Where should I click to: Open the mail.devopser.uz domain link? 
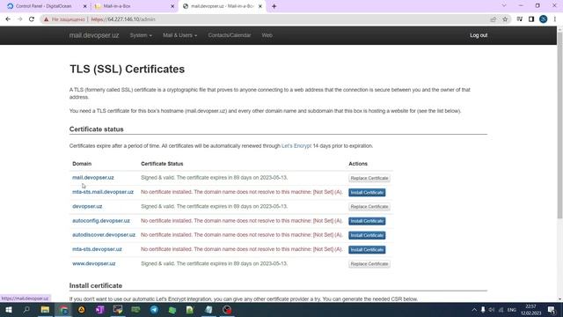(93, 178)
